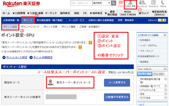169x106 pixels.
Task: Switch to 最近見た画面 shortcut tab
Action: click(x=145, y=74)
